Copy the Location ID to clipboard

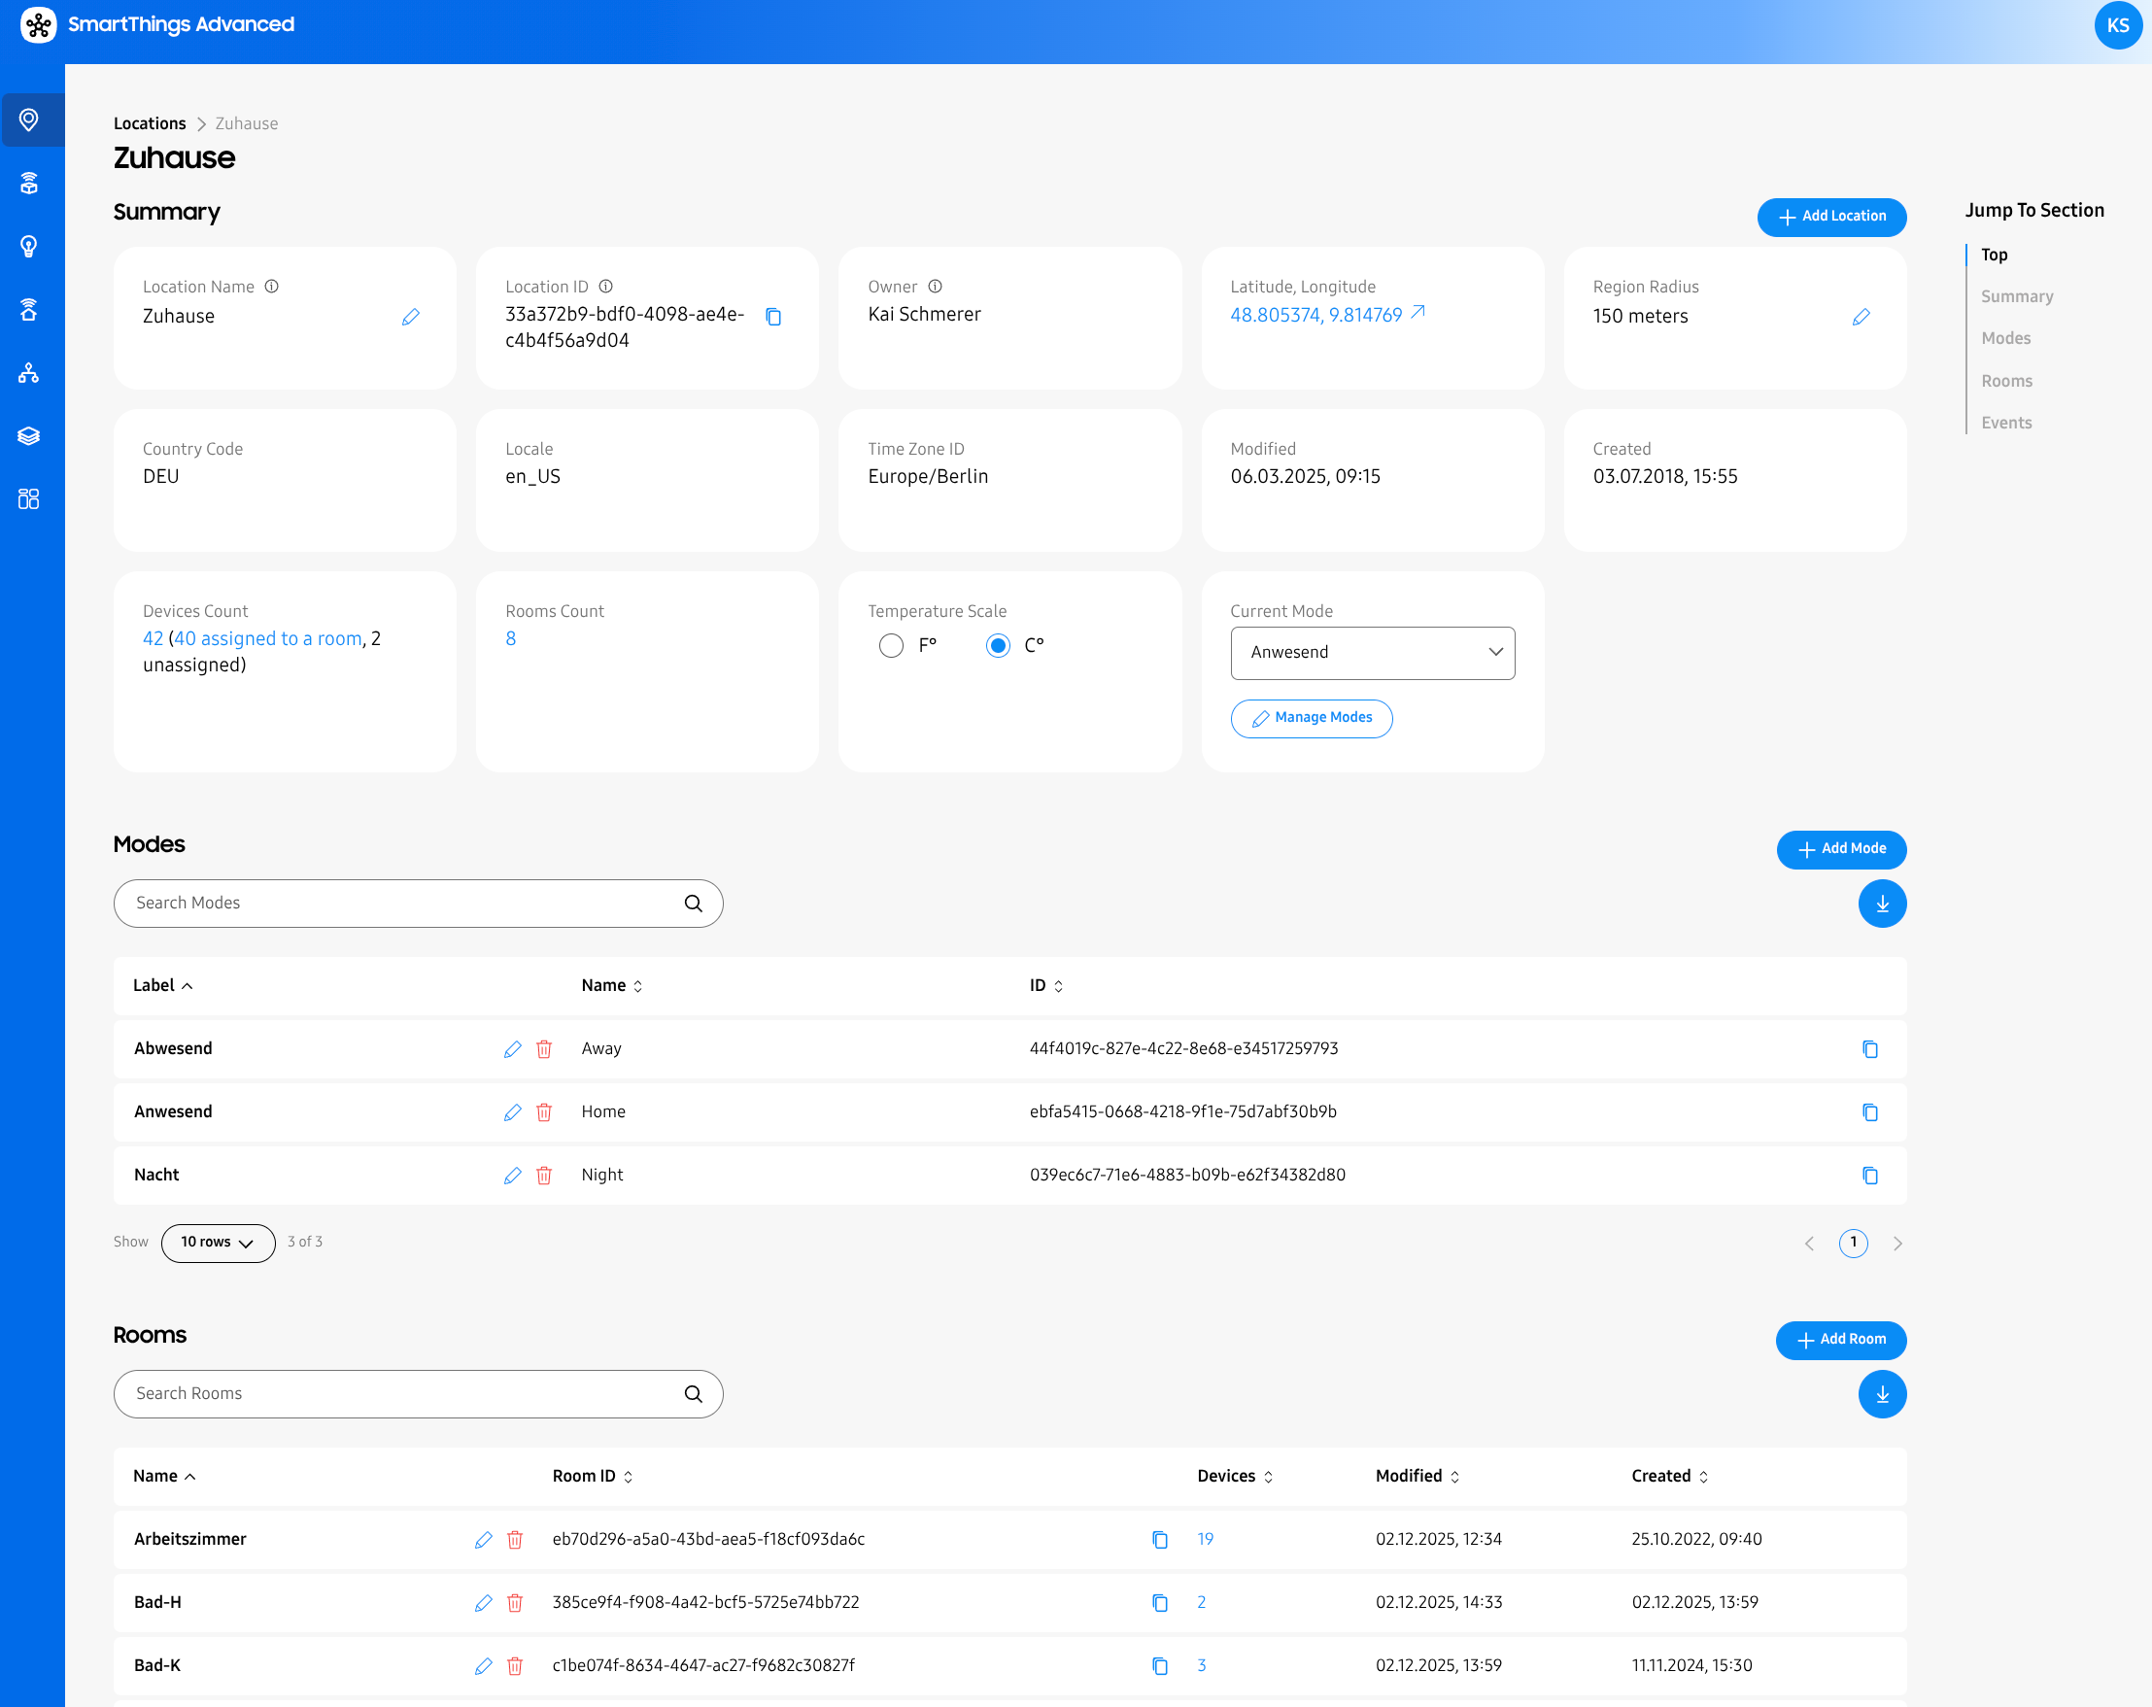(x=772, y=317)
